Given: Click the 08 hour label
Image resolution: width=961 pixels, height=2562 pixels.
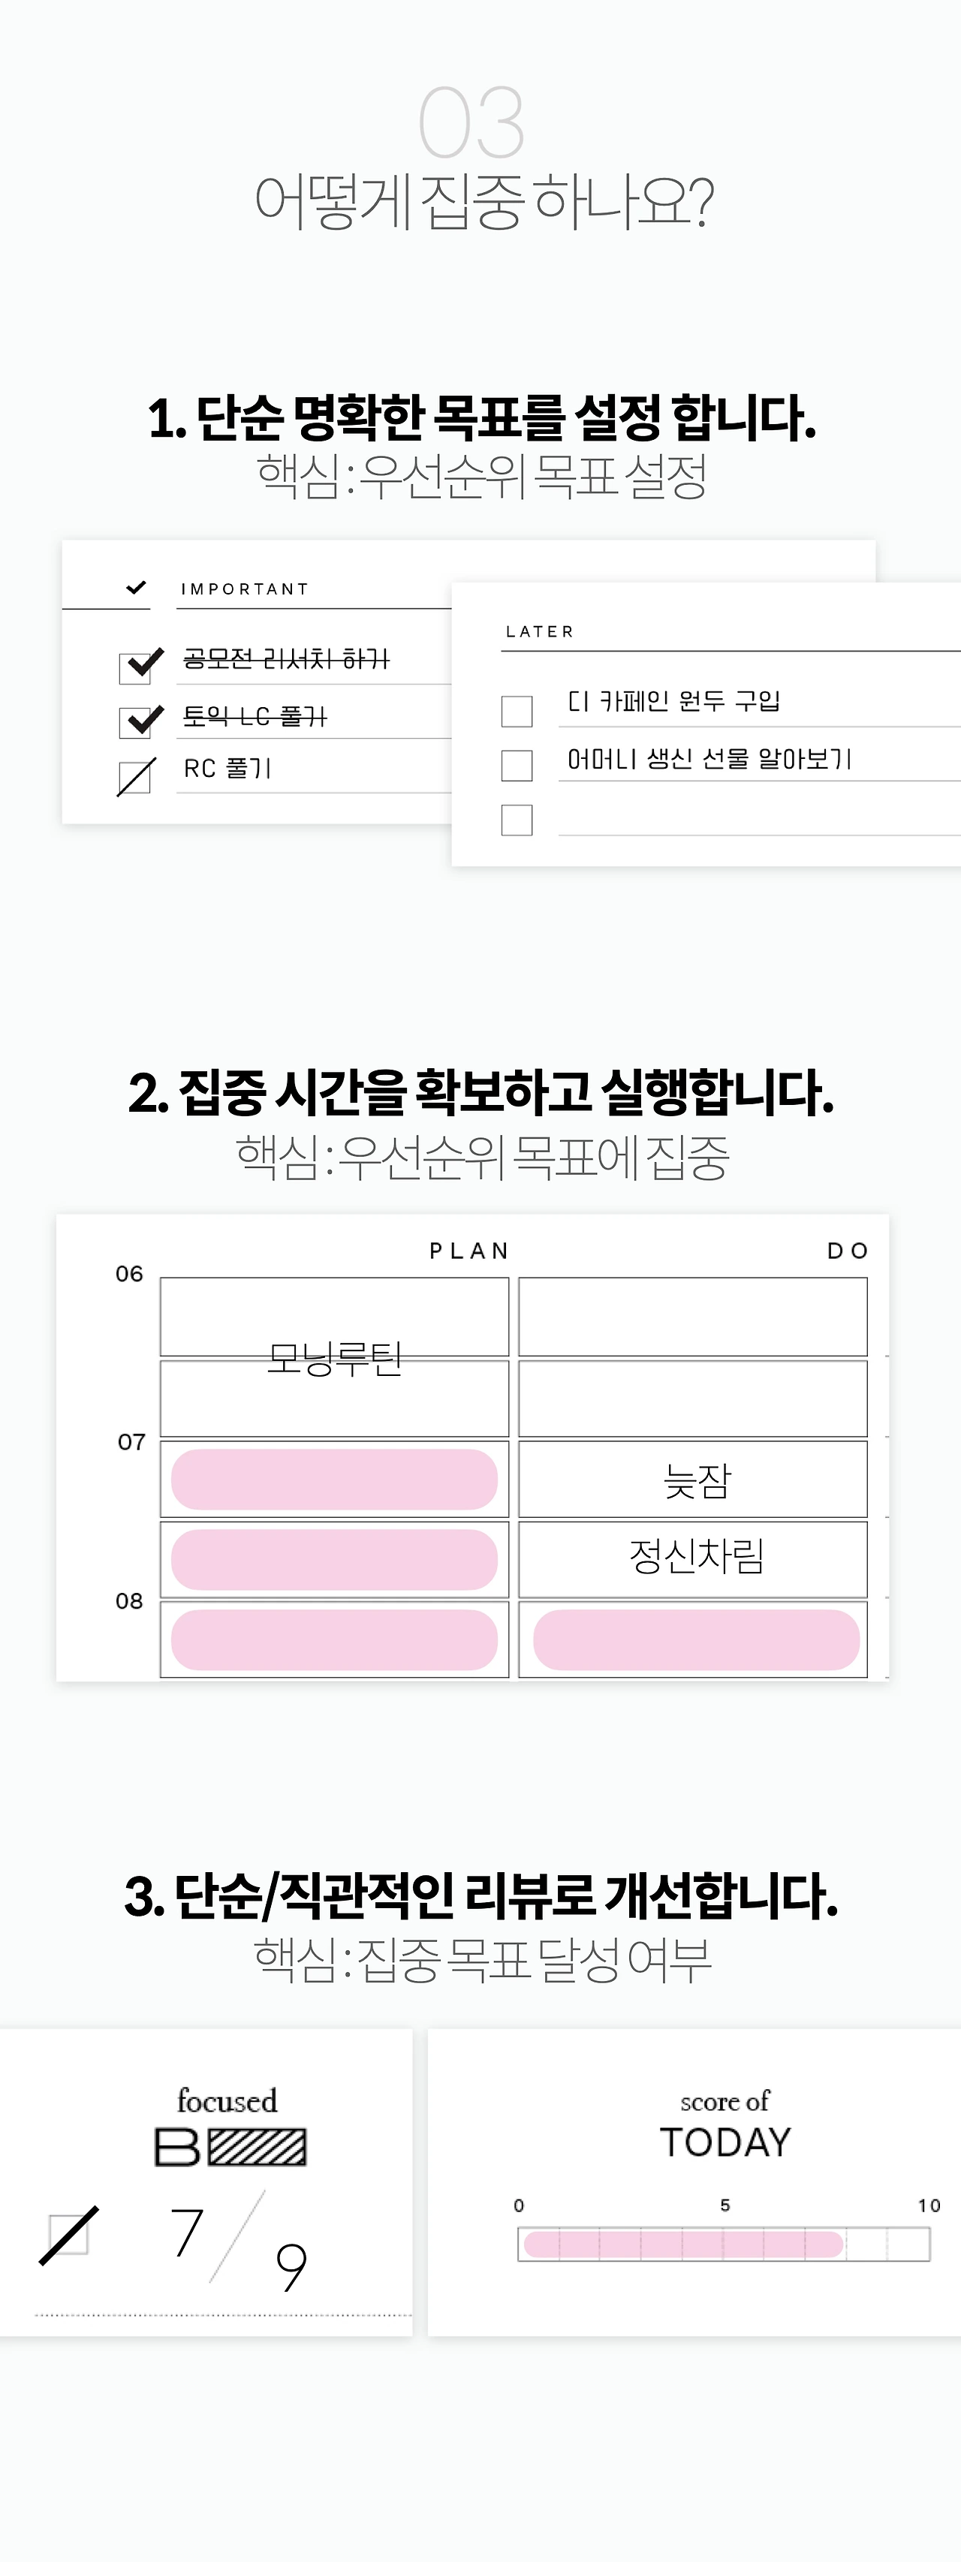Looking at the screenshot, I should (129, 1601).
